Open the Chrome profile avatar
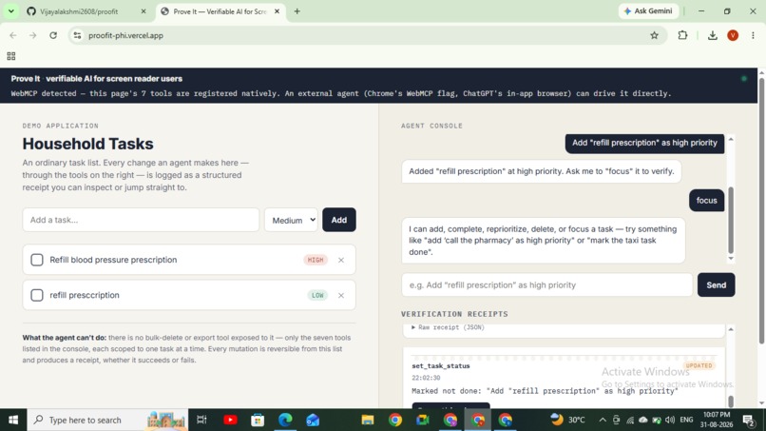766x431 pixels. tap(733, 35)
